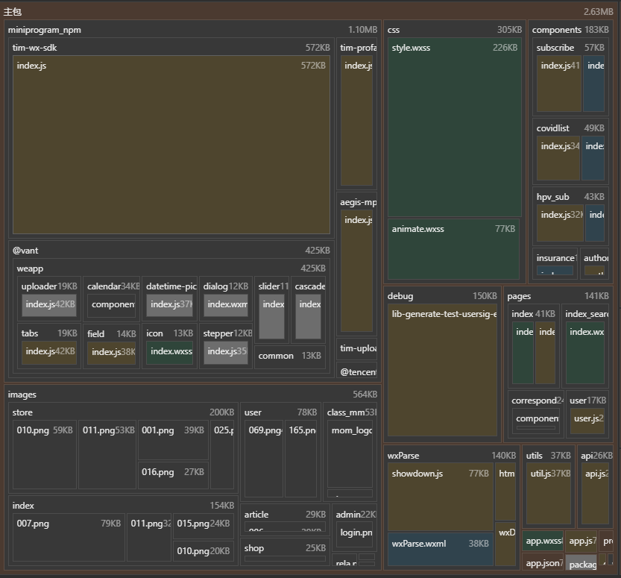Screen dimensions: 621x578
Task: Select the 015.png 24KB block
Action: [204, 526]
